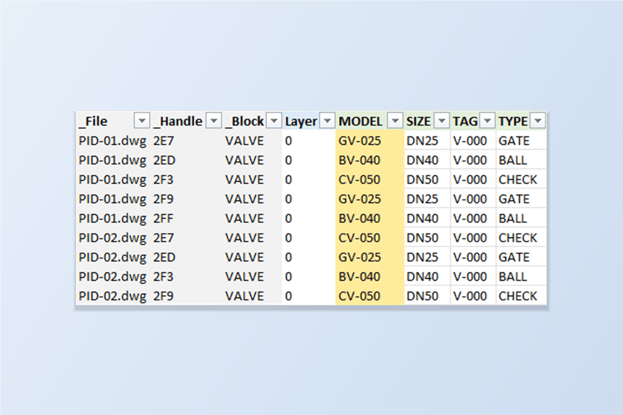
Task: Click PID-01.dwg file cell in the 2FF row
Action: point(113,219)
